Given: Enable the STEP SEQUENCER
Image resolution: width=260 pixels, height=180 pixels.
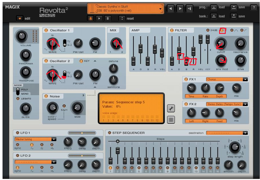Looking at the screenshot, I should click(x=109, y=133).
